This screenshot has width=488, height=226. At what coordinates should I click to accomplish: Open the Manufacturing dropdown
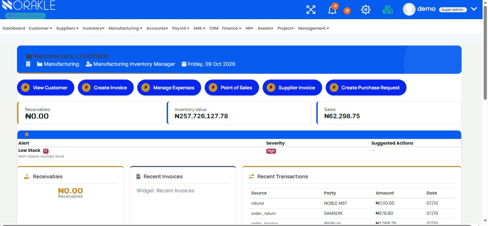click(125, 28)
